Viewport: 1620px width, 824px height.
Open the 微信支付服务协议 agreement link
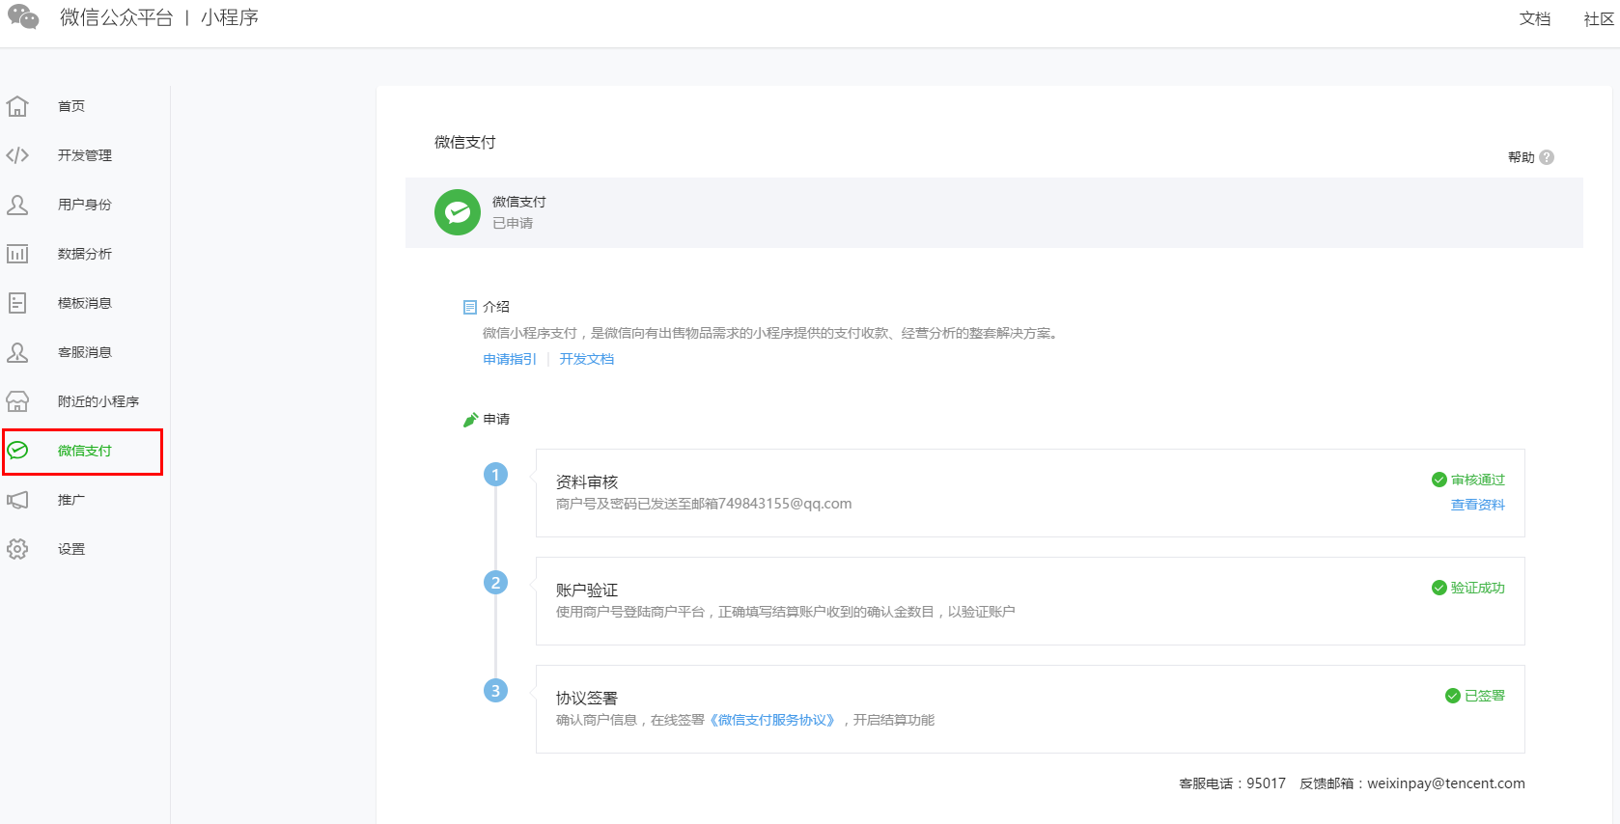click(772, 720)
